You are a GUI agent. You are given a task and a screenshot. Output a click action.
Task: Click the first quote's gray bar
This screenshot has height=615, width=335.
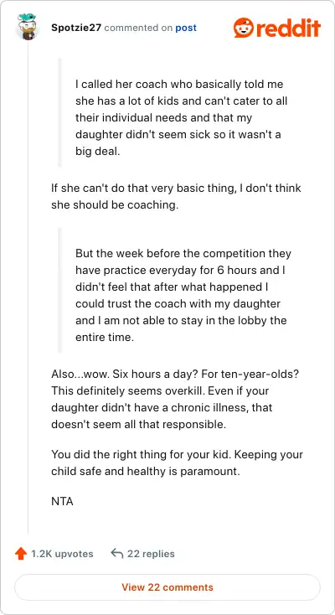click(x=59, y=113)
